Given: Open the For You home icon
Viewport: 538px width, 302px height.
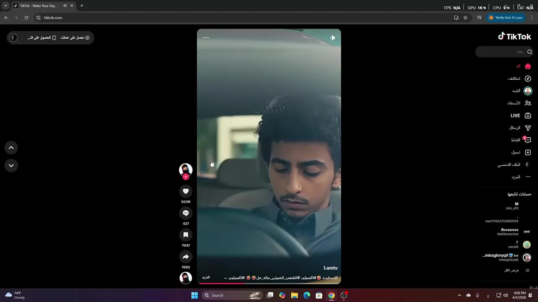Looking at the screenshot, I should pyautogui.click(x=528, y=66).
